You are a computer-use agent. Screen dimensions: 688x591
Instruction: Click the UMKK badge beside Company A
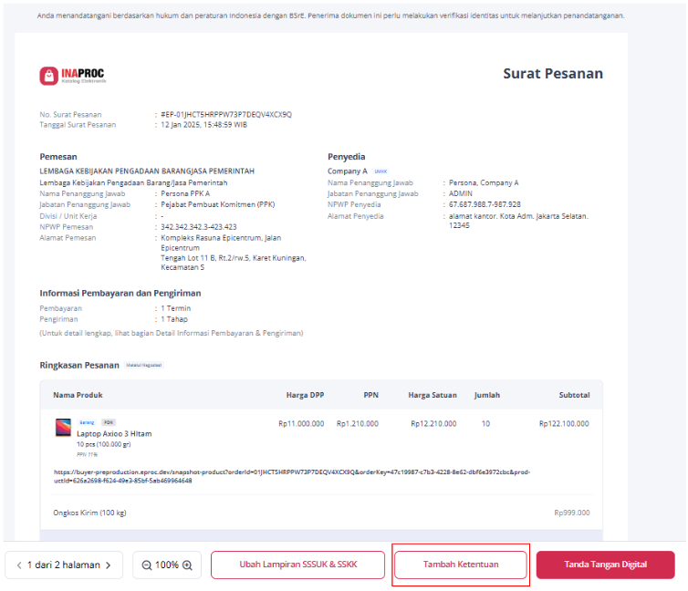[x=380, y=171]
